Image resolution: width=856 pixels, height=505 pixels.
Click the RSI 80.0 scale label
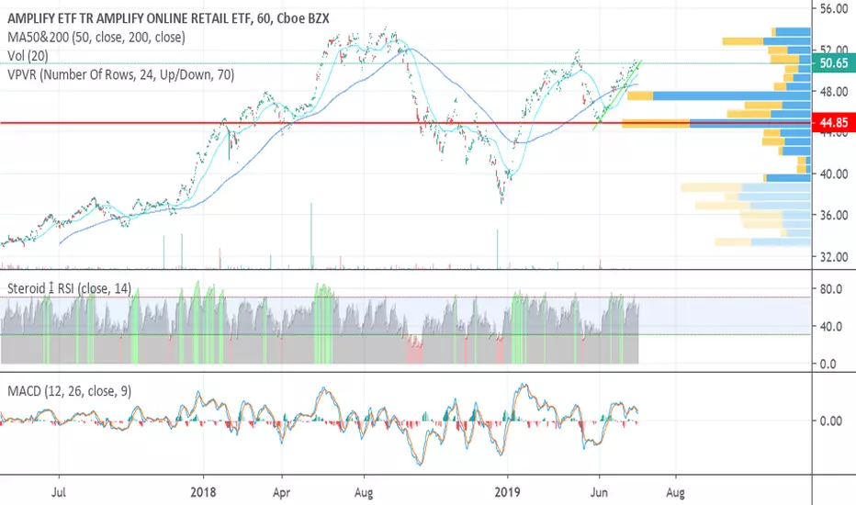pyautogui.click(x=831, y=289)
